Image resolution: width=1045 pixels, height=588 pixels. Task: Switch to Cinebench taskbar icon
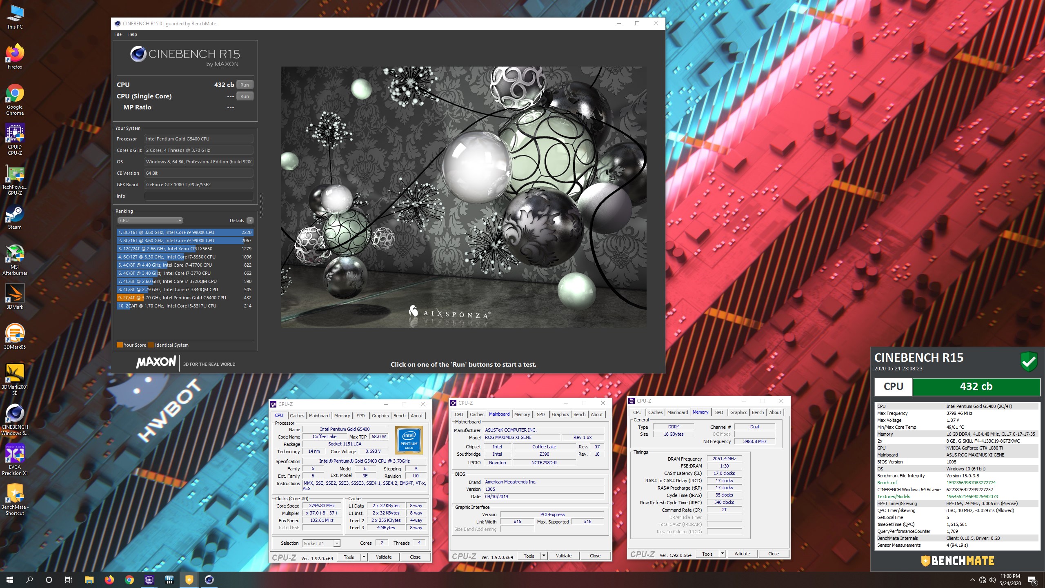click(209, 579)
